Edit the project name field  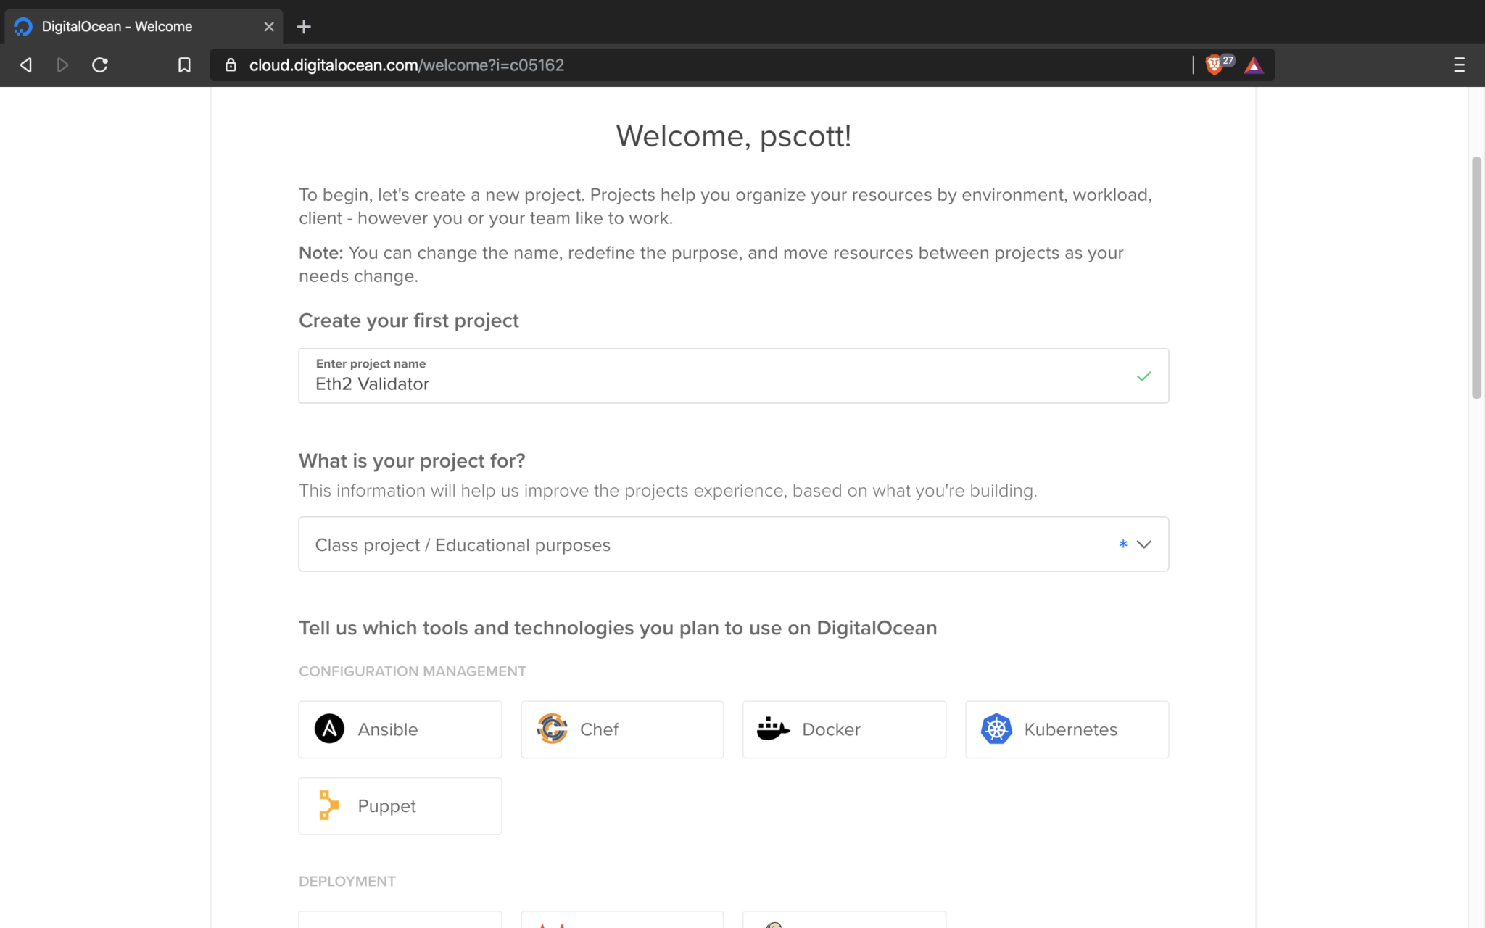733,376
